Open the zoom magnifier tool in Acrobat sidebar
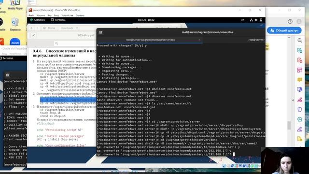This screenshot has width=309, height=174. point(299,41)
